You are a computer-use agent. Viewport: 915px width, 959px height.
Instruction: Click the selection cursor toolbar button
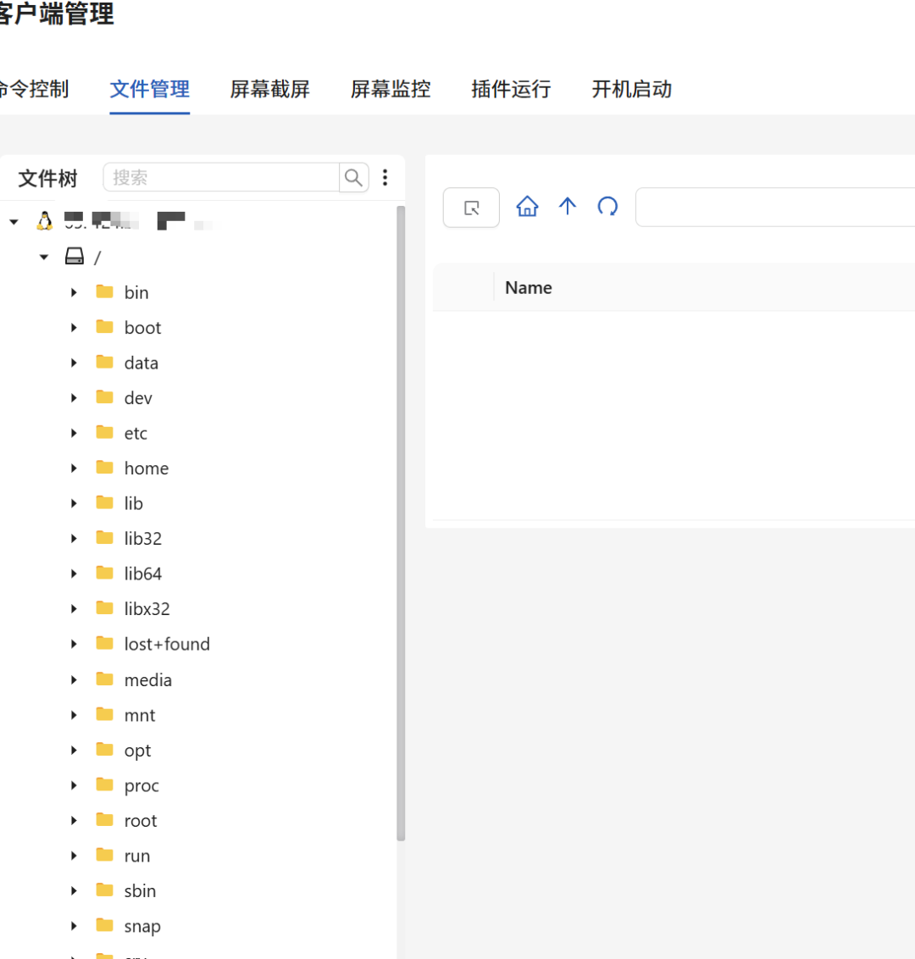click(471, 208)
